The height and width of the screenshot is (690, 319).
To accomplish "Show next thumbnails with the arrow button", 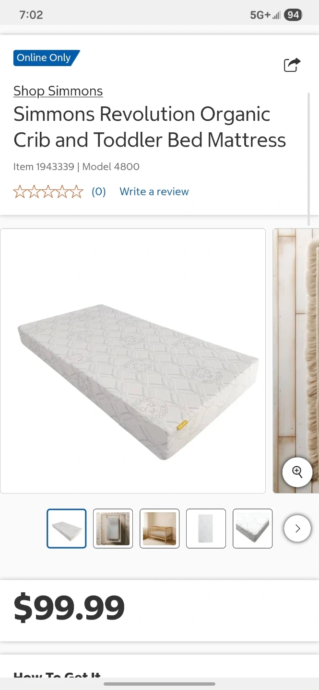I will coord(297,529).
